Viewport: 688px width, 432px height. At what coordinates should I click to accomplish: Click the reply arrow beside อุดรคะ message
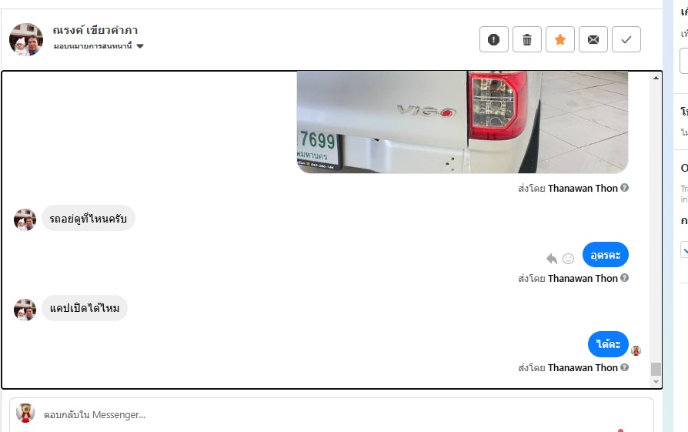[x=552, y=259]
